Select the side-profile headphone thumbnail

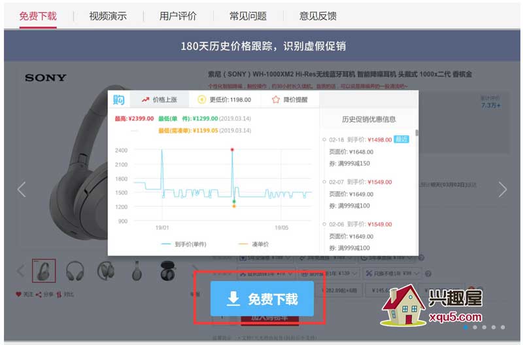[x=137, y=270]
